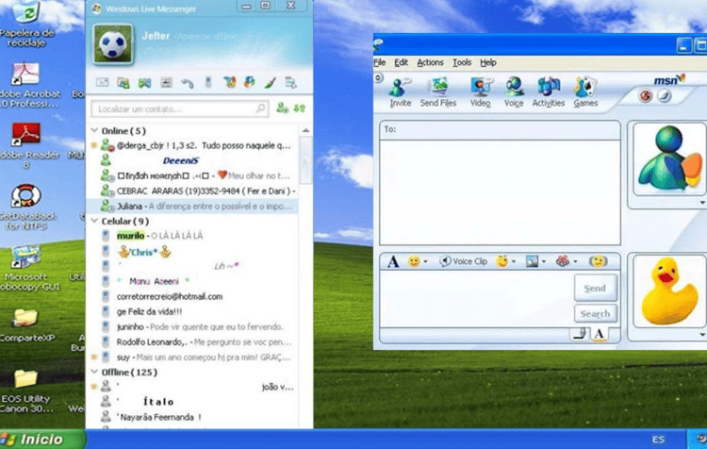Select offline contact Ítalo
The height and width of the screenshot is (449, 707).
193,402
